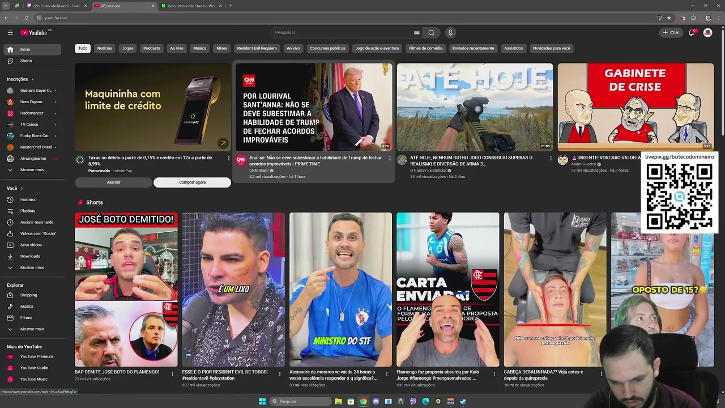The width and height of the screenshot is (725, 408).
Task: Open the CNN Trump analysis video thumbnail
Action: 314,107
